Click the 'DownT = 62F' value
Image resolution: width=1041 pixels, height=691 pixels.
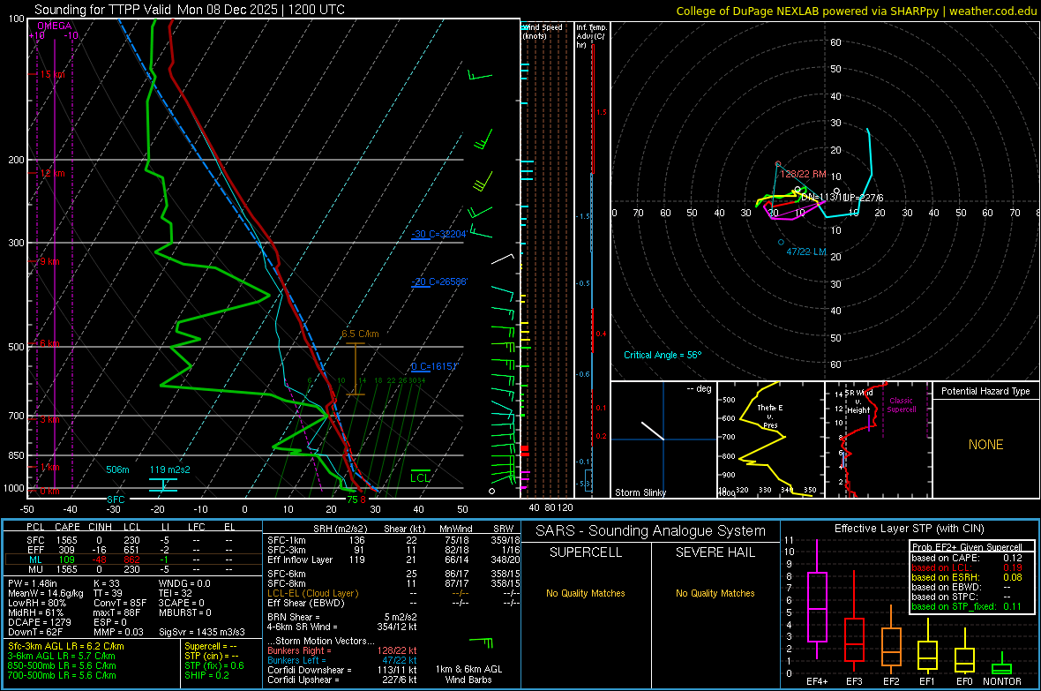(x=35, y=632)
